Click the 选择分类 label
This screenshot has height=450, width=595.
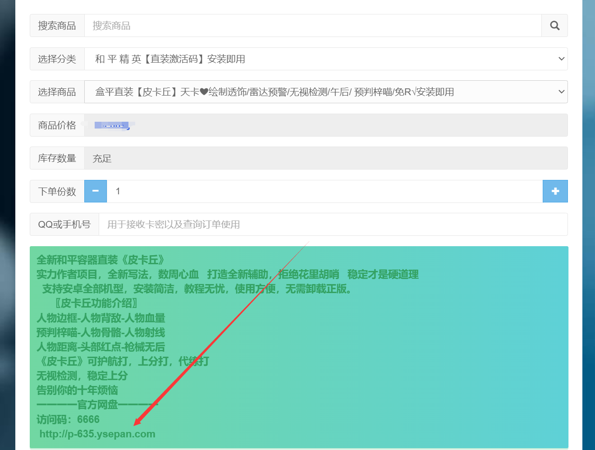click(57, 59)
